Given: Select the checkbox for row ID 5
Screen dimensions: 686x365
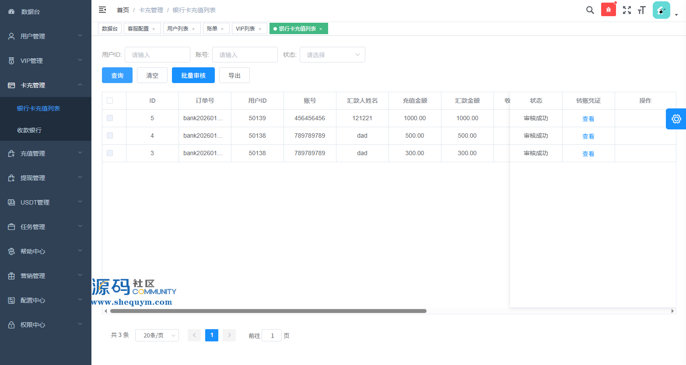Looking at the screenshot, I should coord(110,118).
